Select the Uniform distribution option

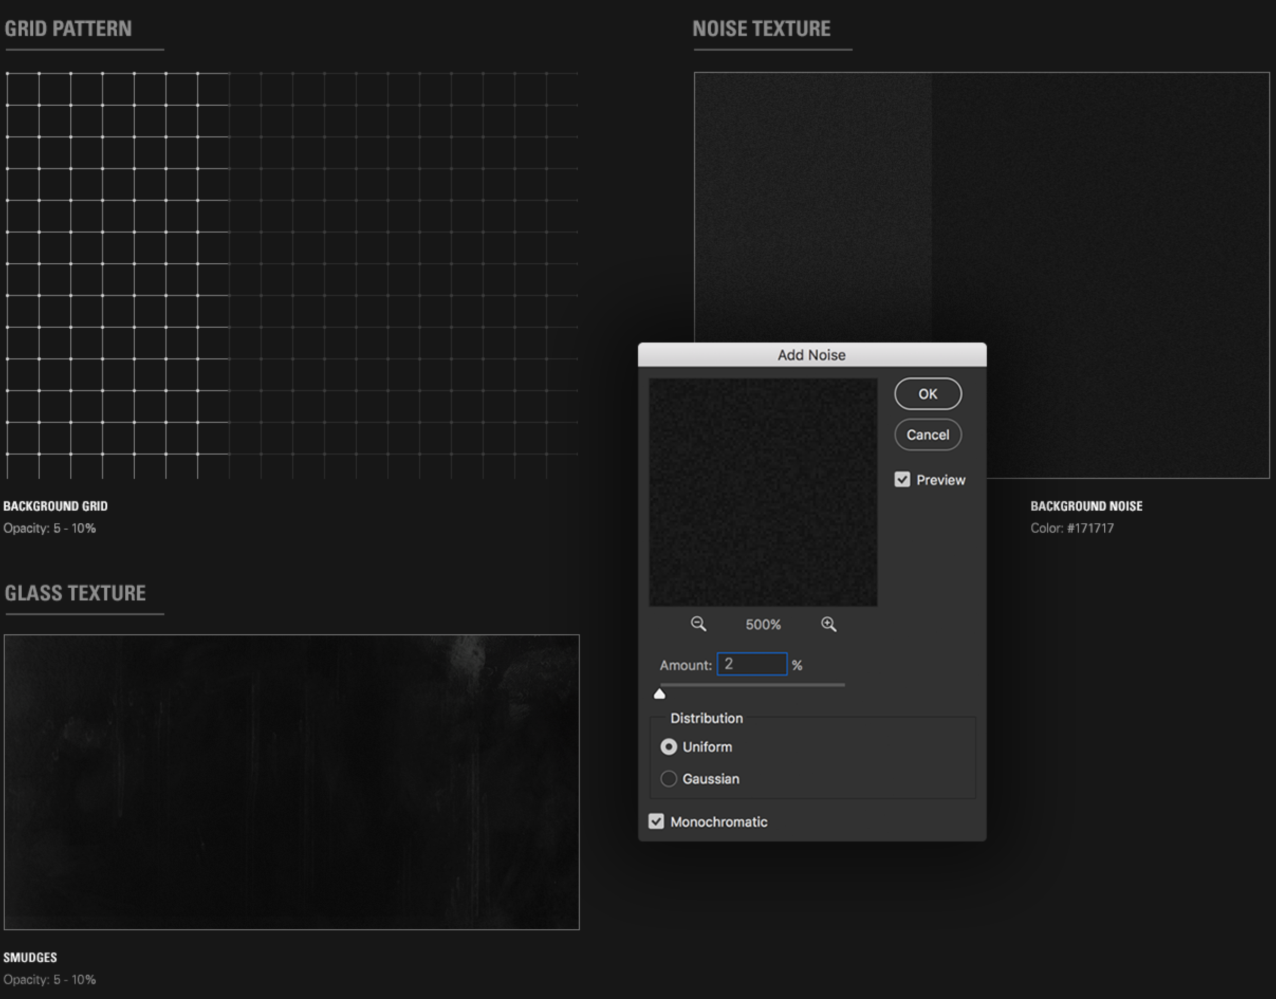click(669, 747)
